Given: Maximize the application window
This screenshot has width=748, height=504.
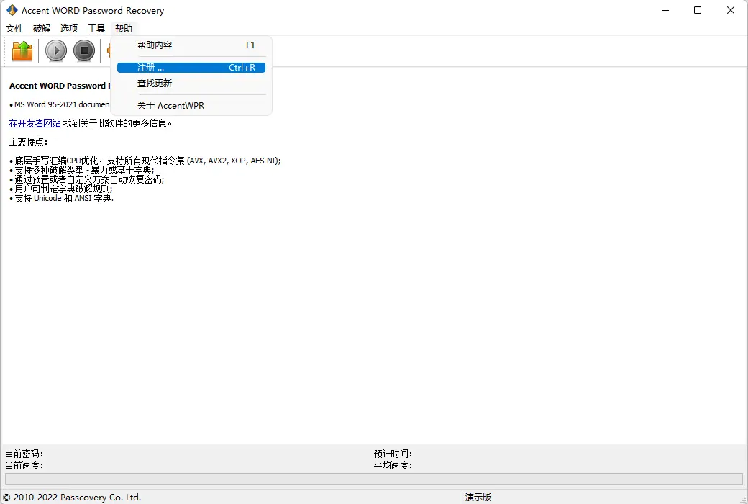Looking at the screenshot, I should [x=698, y=10].
